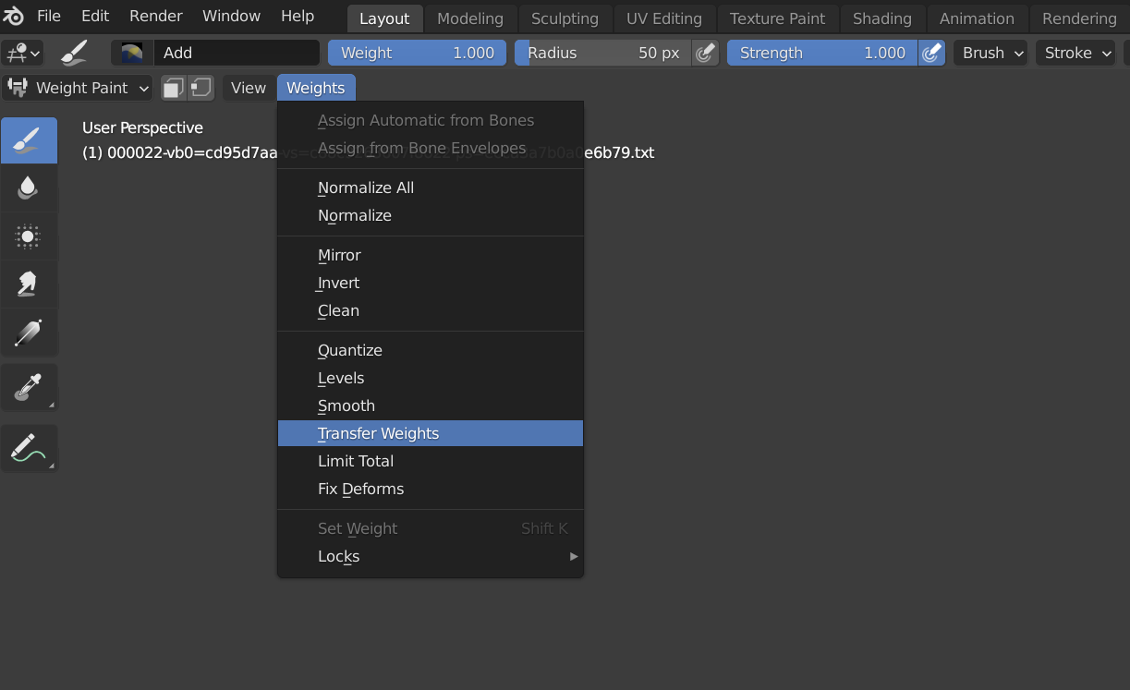Select the Smear weight tool
Viewport: 1130px width, 690px height.
point(29,284)
